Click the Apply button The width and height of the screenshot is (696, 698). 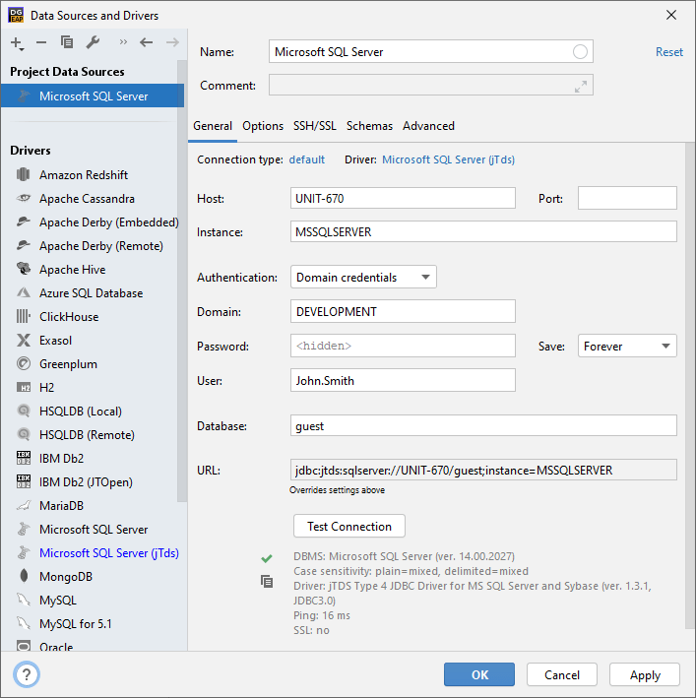click(645, 674)
